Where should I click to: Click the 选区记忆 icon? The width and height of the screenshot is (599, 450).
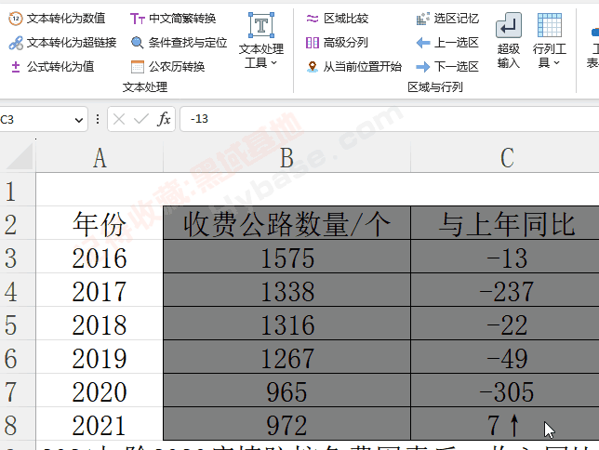(422, 19)
